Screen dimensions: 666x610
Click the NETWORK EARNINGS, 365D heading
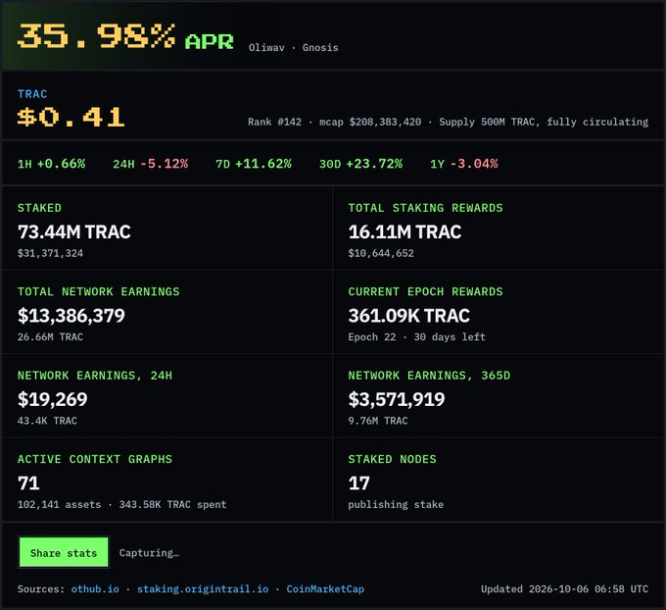tap(429, 376)
